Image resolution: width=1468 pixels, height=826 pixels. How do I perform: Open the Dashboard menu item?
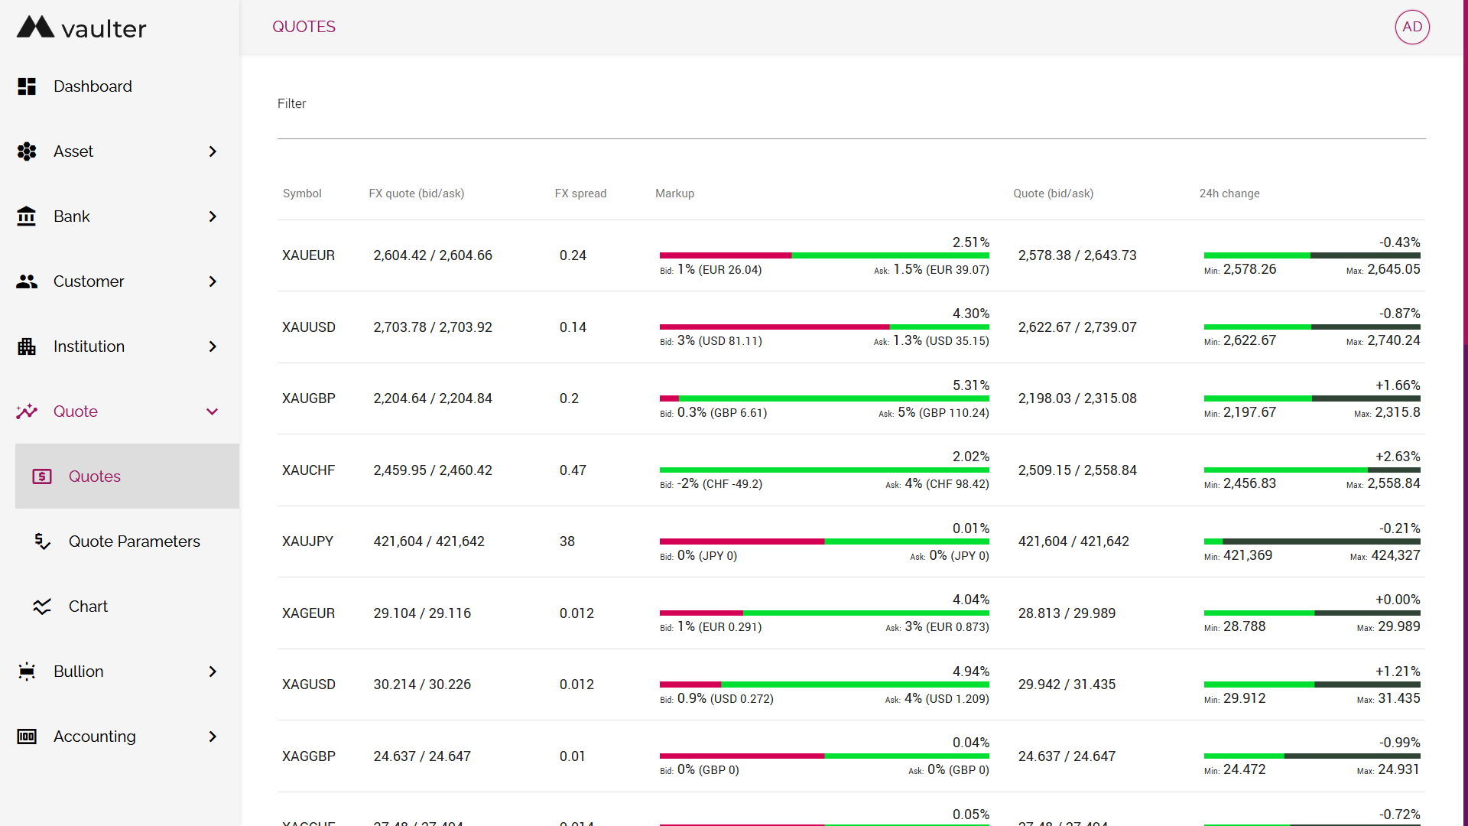[120, 86]
